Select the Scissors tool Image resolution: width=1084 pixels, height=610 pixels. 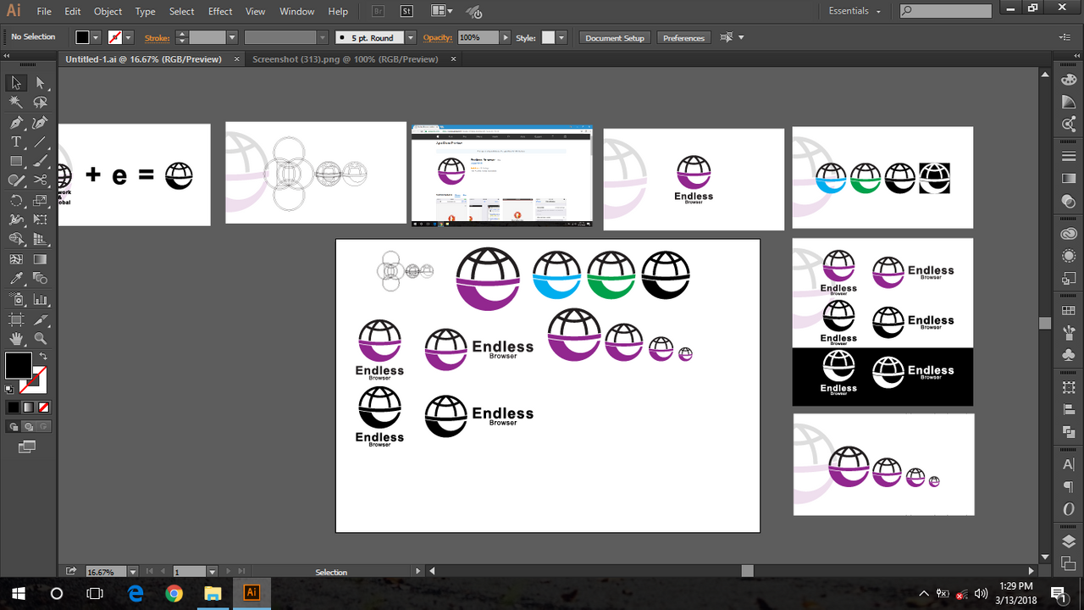pyautogui.click(x=40, y=180)
